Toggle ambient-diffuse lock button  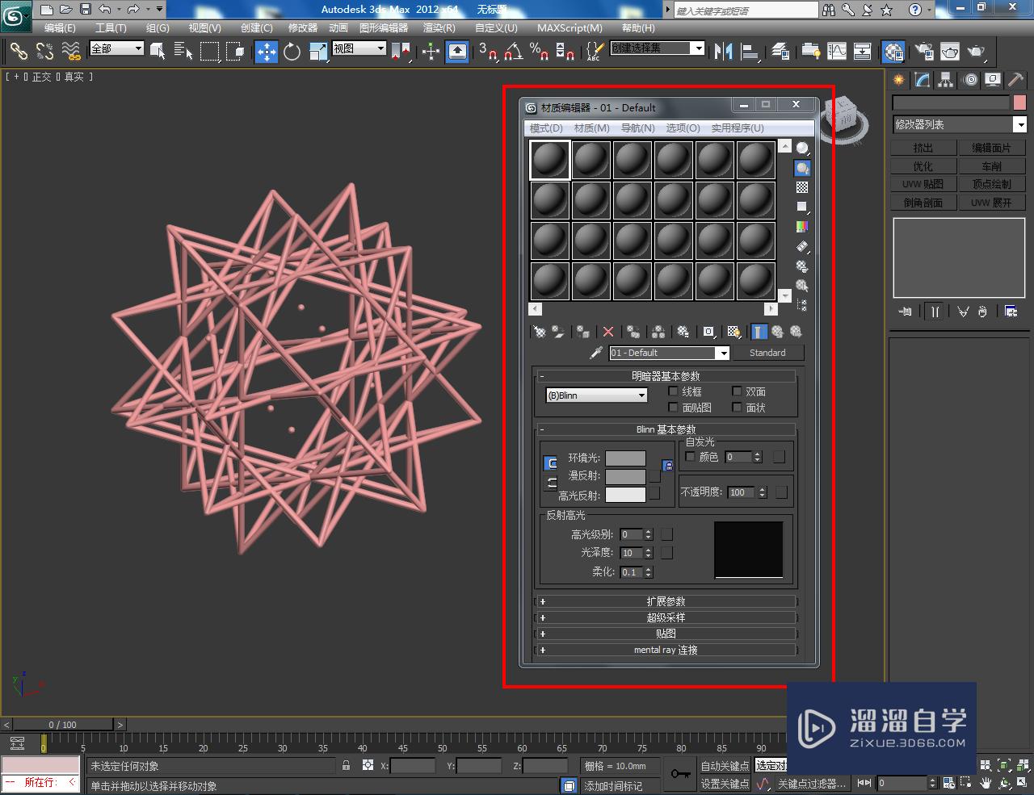pos(668,466)
